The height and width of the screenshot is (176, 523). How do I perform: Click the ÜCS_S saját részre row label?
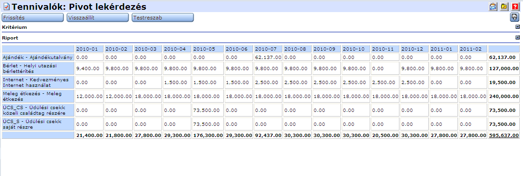pos(38,124)
